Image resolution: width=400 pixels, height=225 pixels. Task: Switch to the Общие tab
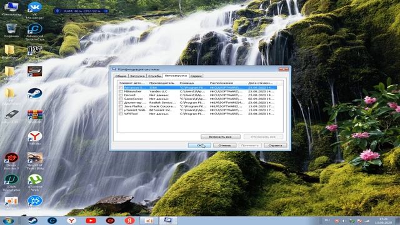click(x=121, y=76)
